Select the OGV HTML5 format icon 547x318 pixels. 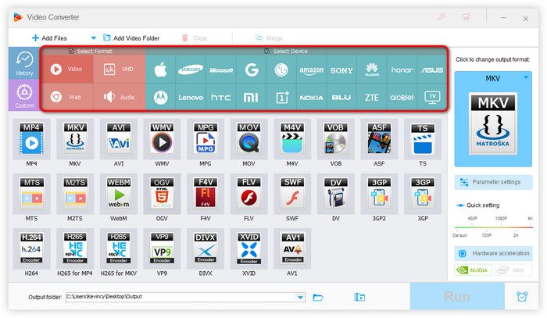point(162,194)
